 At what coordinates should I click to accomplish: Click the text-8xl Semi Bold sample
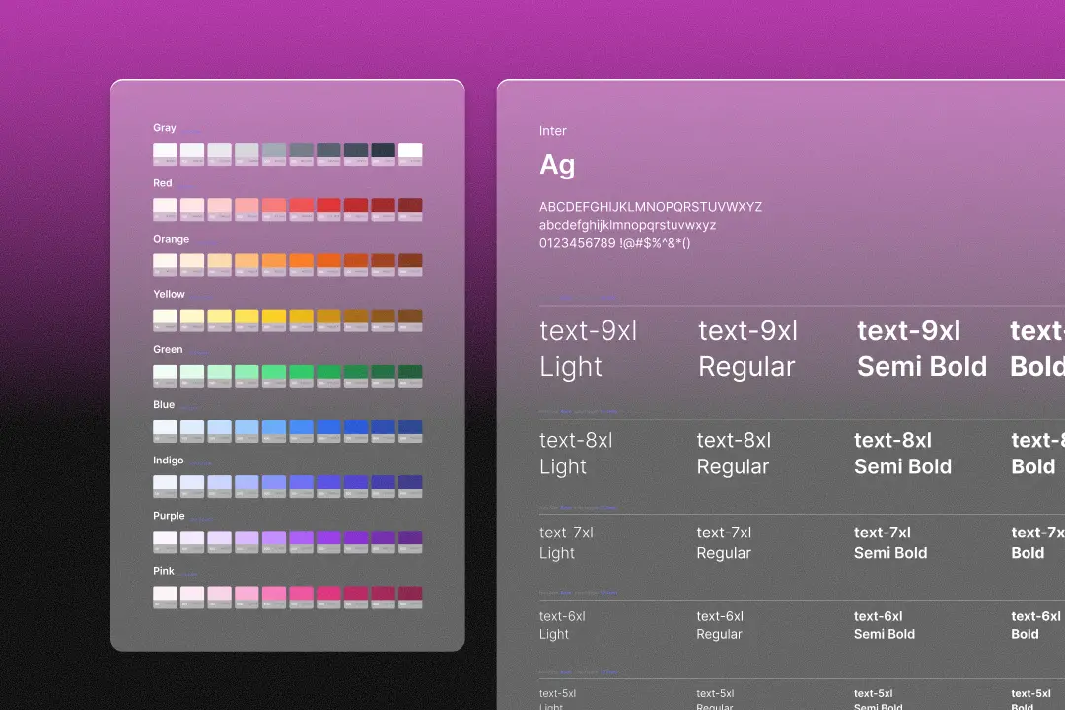tap(902, 454)
